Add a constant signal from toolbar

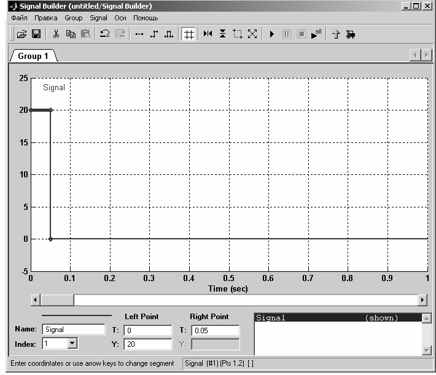[139, 34]
